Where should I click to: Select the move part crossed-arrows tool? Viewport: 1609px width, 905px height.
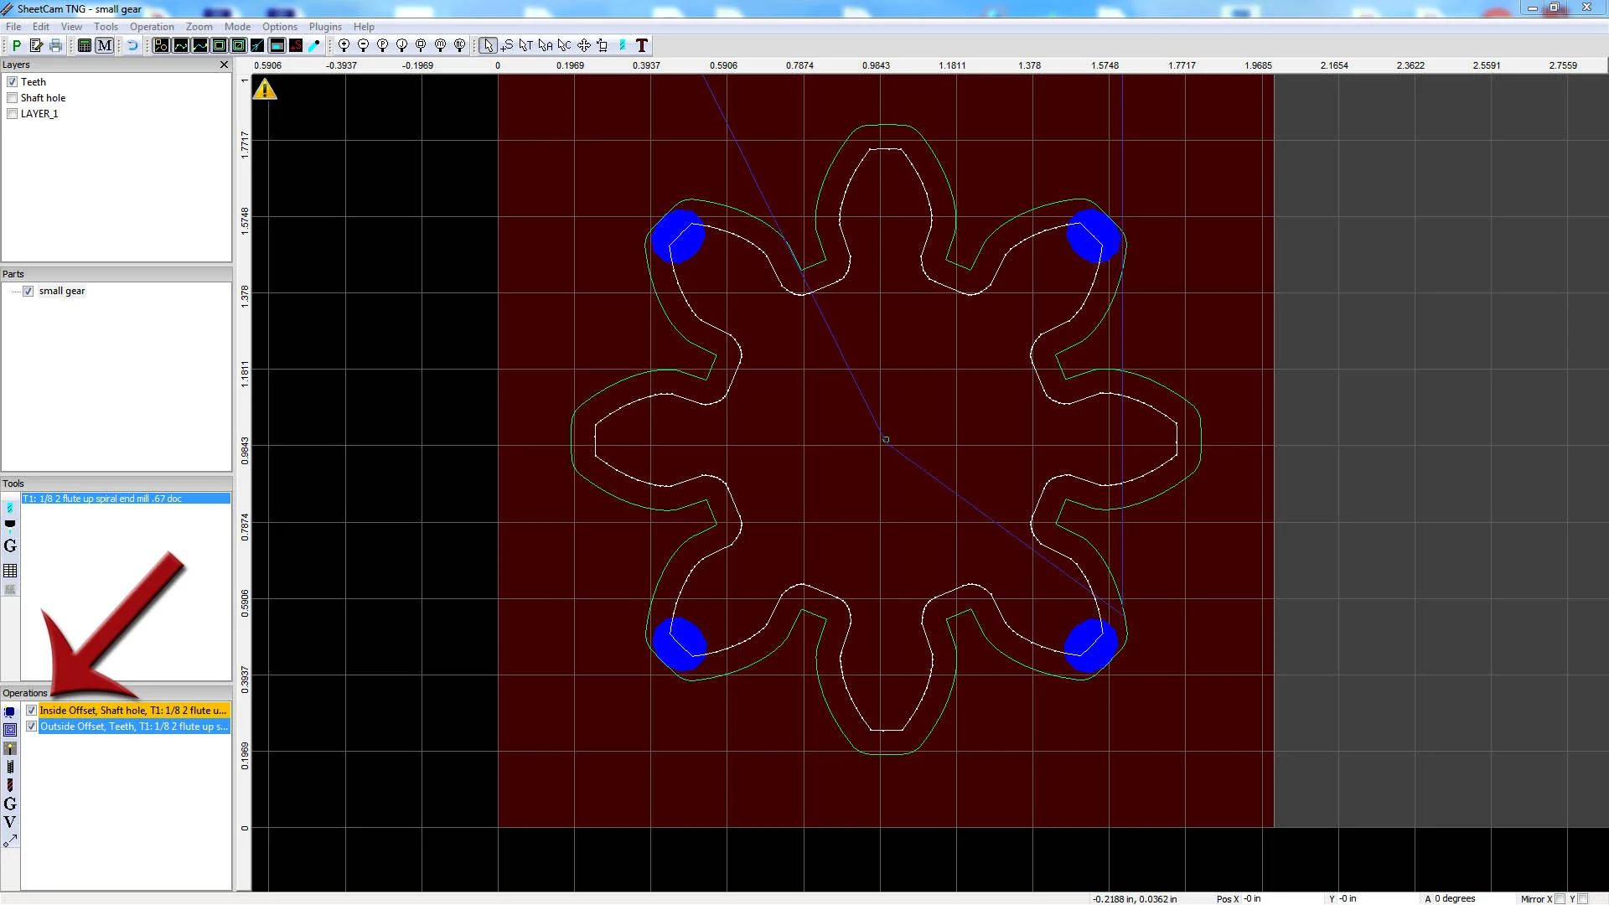pyautogui.click(x=583, y=45)
